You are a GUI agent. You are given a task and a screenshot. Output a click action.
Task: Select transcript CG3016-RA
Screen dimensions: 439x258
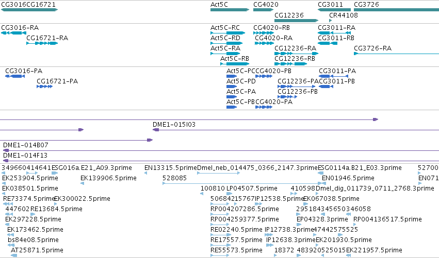pyautogui.click(x=14, y=33)
